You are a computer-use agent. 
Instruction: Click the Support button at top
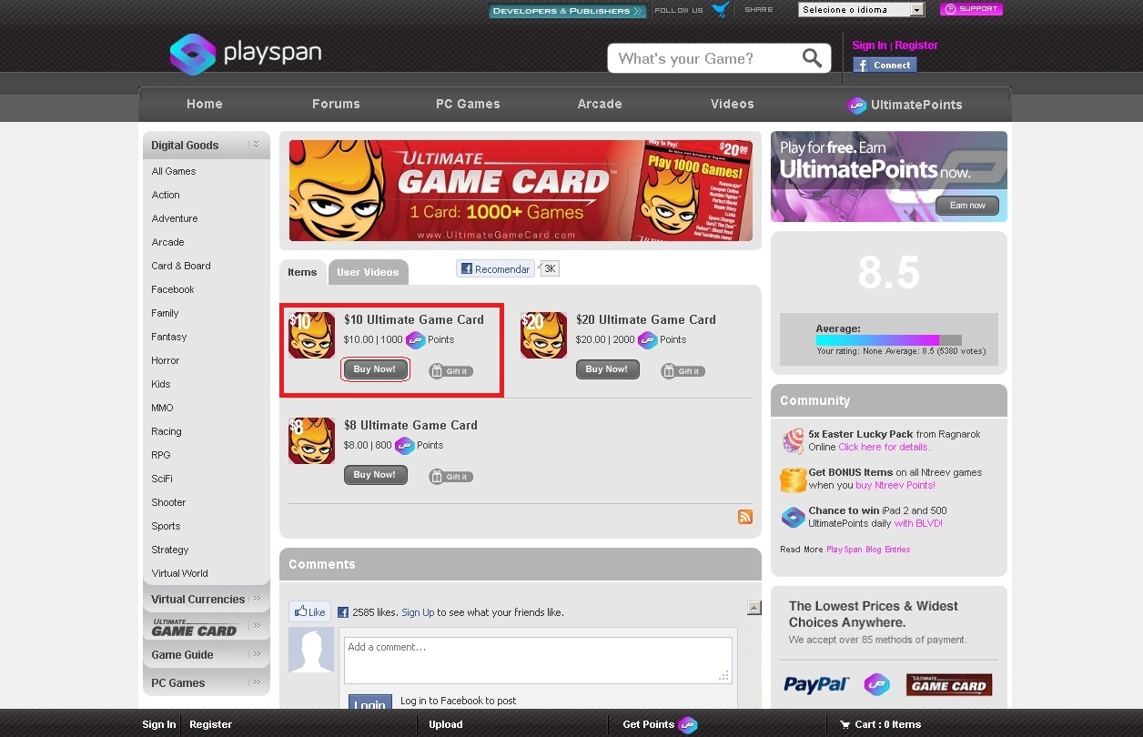click(x=971, y=9)
